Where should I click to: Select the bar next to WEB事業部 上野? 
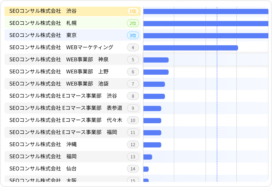(155, 72)
